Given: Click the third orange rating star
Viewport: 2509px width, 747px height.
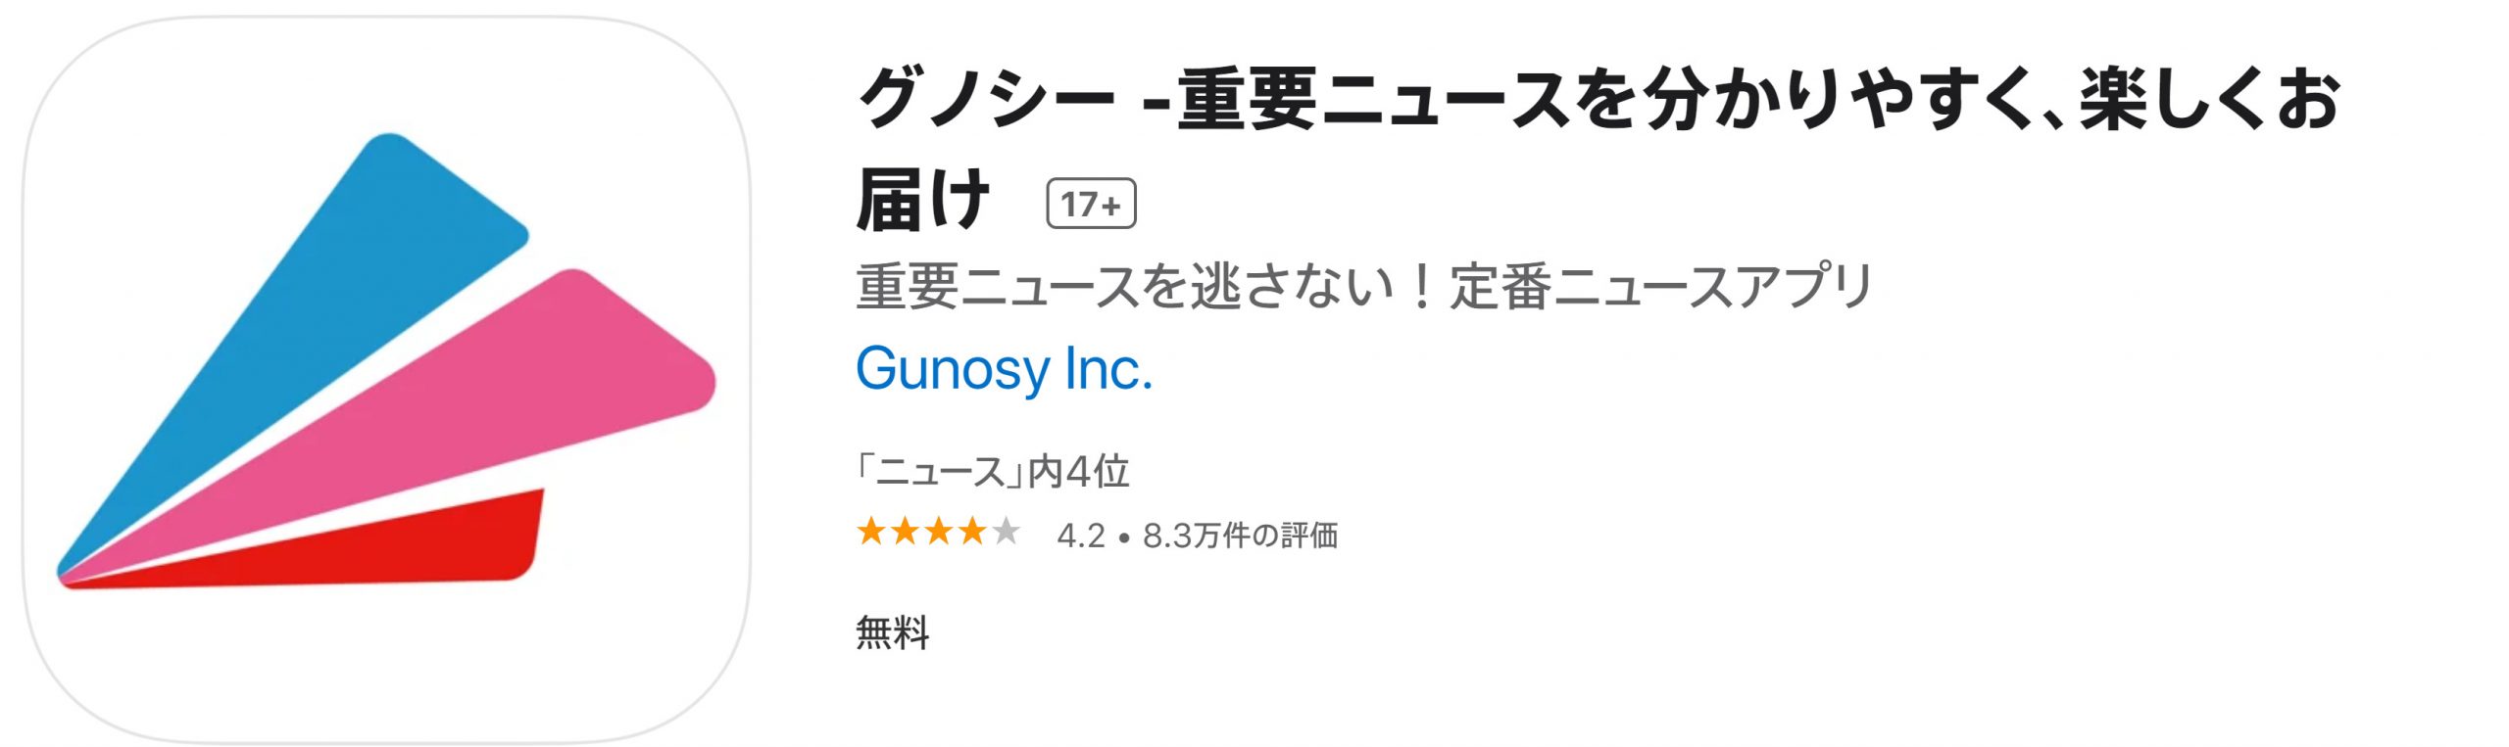Looking at the screenshot, I should tap(939, 533).
